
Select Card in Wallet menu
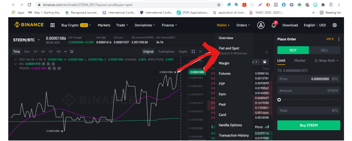click(222, 115)
